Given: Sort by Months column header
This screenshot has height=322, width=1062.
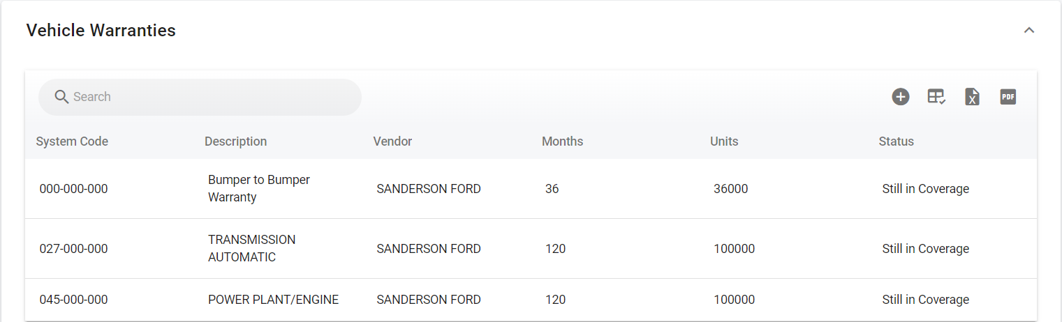Looking at the screenshot, I should 562,141.
